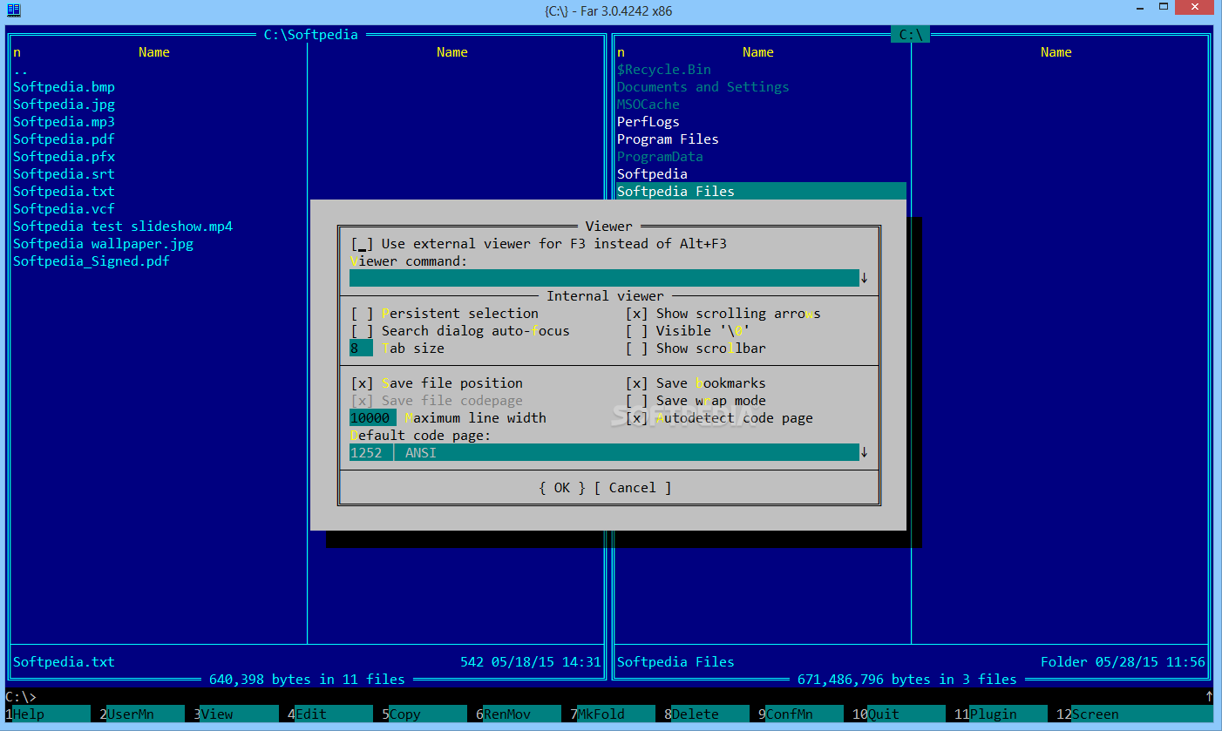Select Softpedia.pfx in left panel

(x=64, y=157)
